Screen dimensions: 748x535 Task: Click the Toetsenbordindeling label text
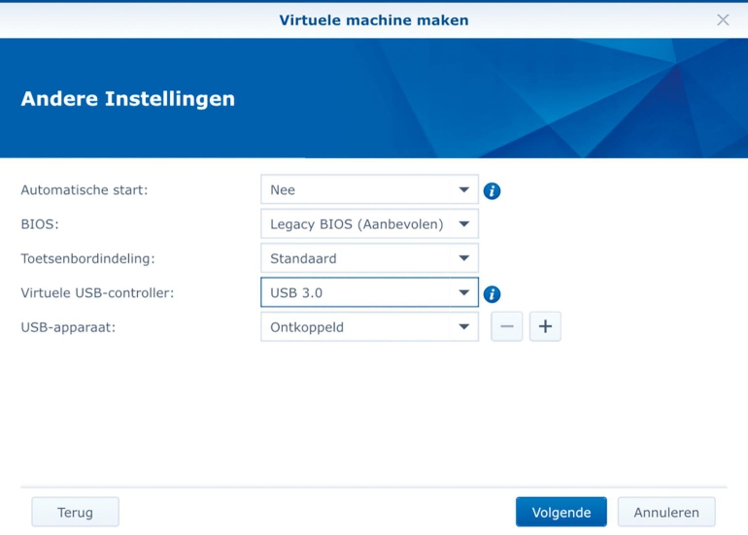87,258
